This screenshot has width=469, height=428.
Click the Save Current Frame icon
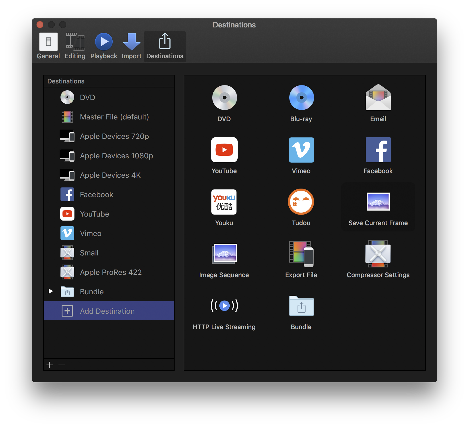(378, 201)
